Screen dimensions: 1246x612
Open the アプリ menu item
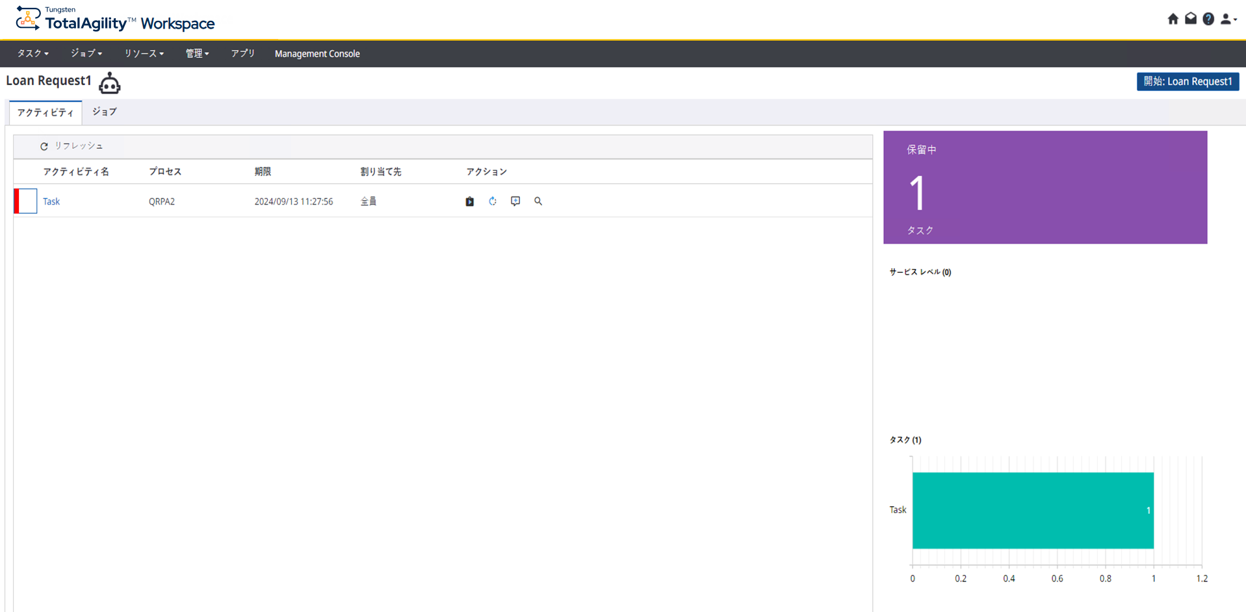click(242, 53)
